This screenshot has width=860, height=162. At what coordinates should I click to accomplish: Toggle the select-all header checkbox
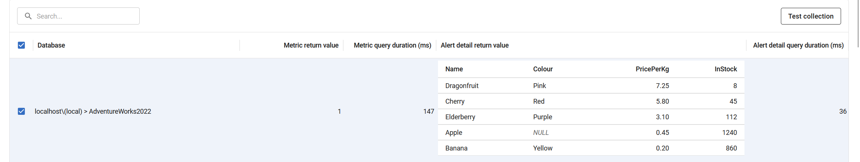coord(22,45)
